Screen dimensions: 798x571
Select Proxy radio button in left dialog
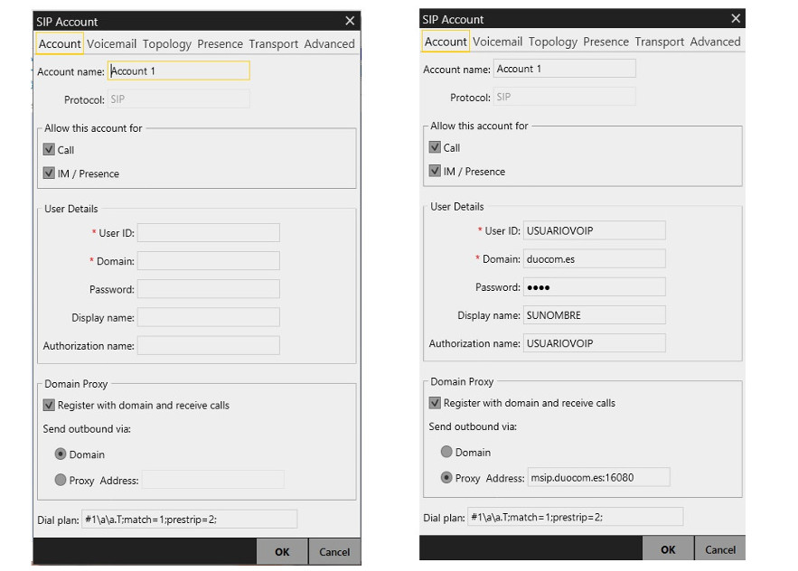61,480
